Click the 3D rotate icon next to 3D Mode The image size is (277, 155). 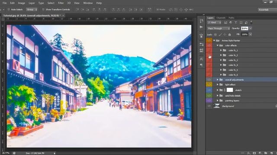coord(171,9)
